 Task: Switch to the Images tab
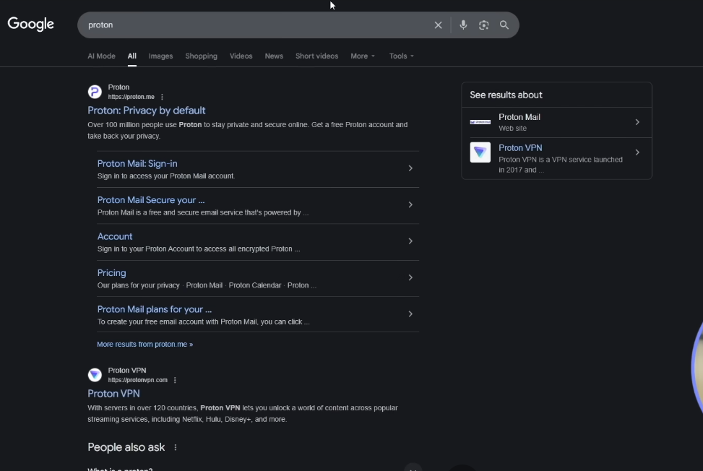pos(160,56)
